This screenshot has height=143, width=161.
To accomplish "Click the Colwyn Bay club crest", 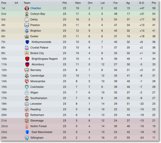I will click(27, 14).
